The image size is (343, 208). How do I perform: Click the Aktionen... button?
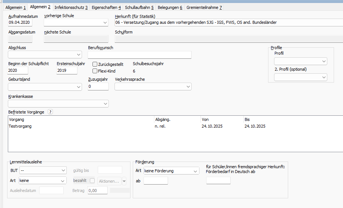coord(108,181)
